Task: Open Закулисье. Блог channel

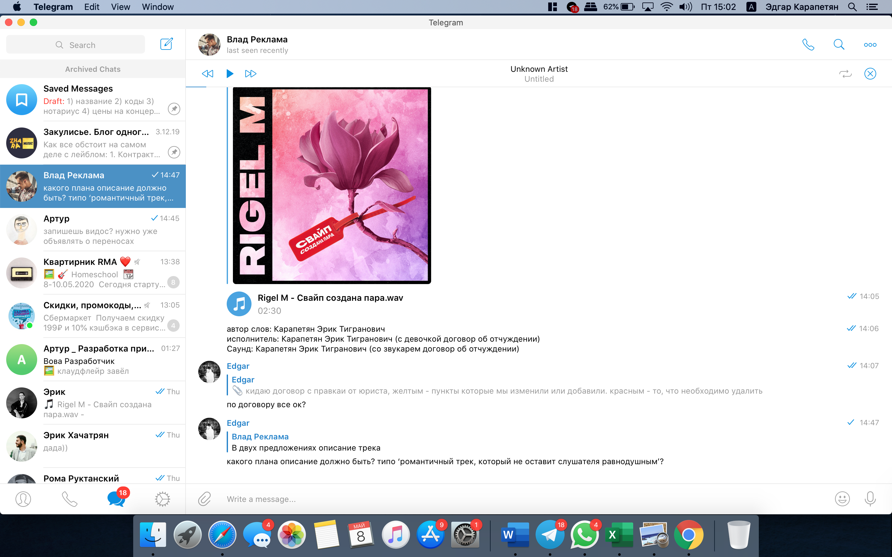Action: (93, 143)
